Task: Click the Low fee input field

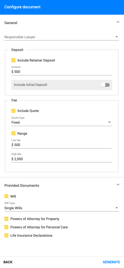Action: [x=61, y=145]
